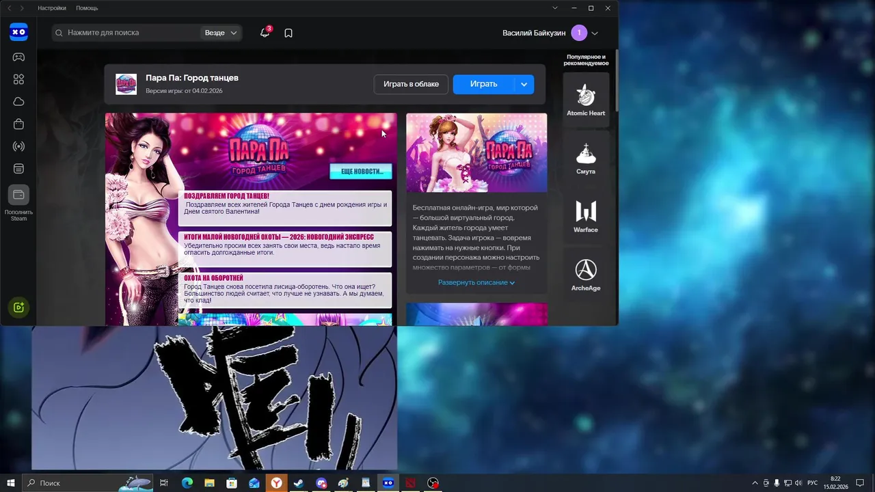The height and width of the screenshot is (492, 875).
Task: Click the VK Play logo icon
Action: (x=18, y=32)
